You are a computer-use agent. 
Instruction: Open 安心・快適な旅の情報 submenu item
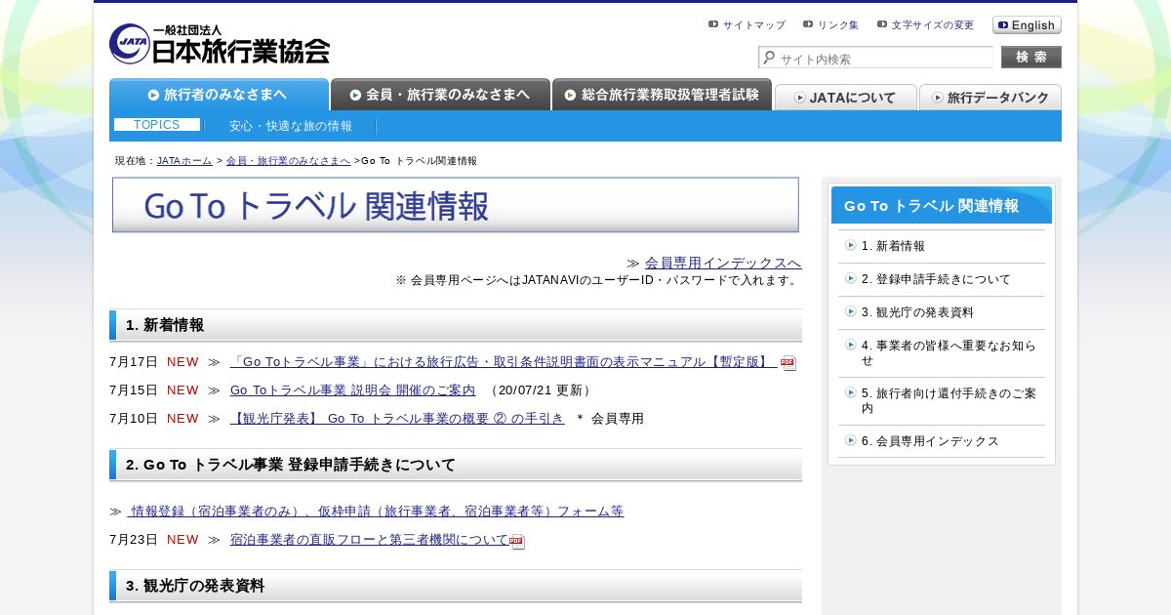point(291,126)
